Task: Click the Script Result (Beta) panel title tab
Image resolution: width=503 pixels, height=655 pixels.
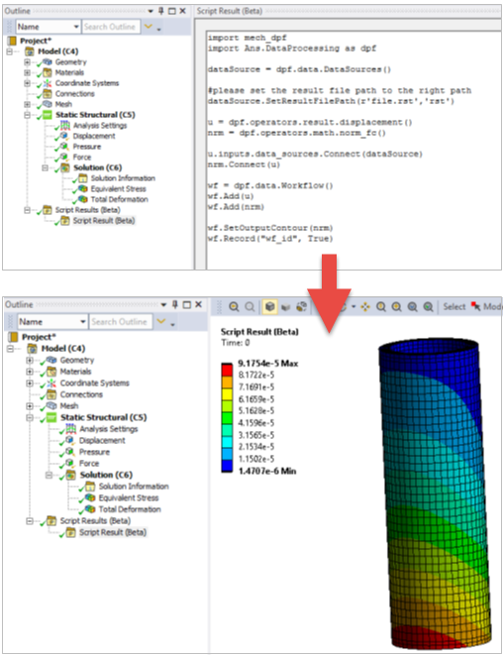Action: 229,11
